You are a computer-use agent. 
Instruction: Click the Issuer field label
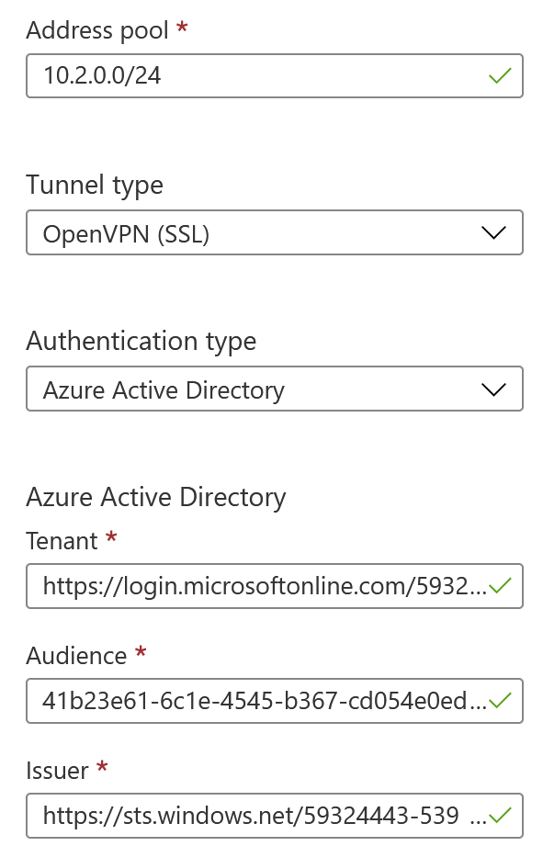(x=57, y=771)
